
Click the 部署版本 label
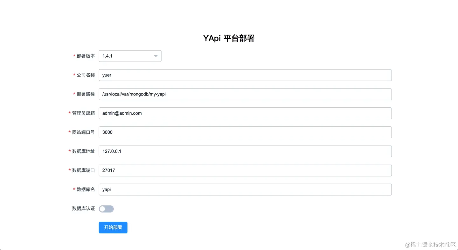(86, 56)
